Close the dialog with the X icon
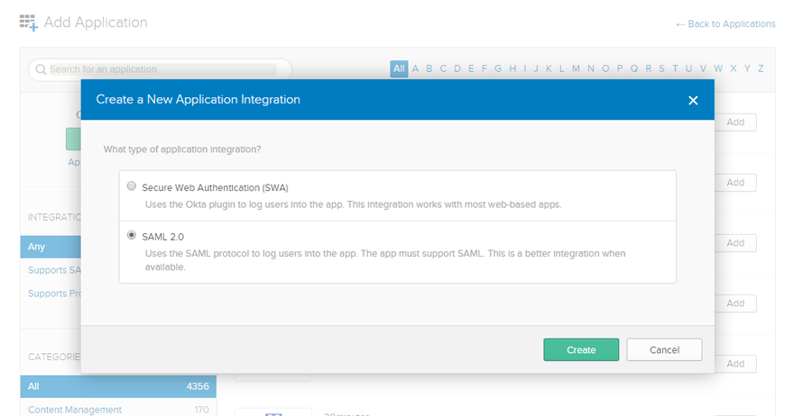The height and width of the screenshot is (416, 812). click(693, 100)
